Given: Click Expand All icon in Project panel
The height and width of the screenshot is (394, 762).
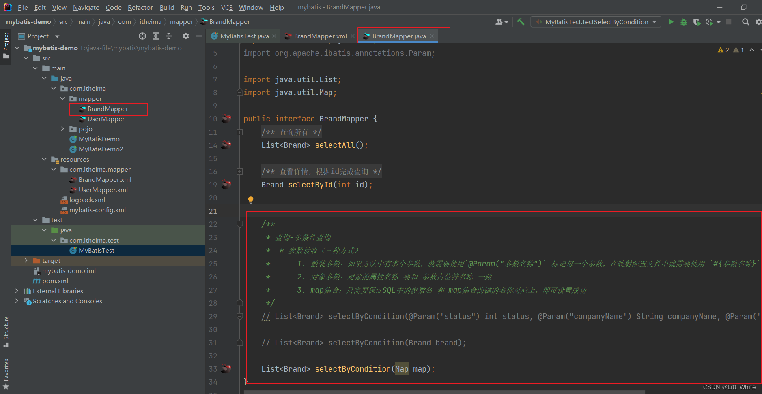Looking at the screenshot, I should tap(156, 36).
